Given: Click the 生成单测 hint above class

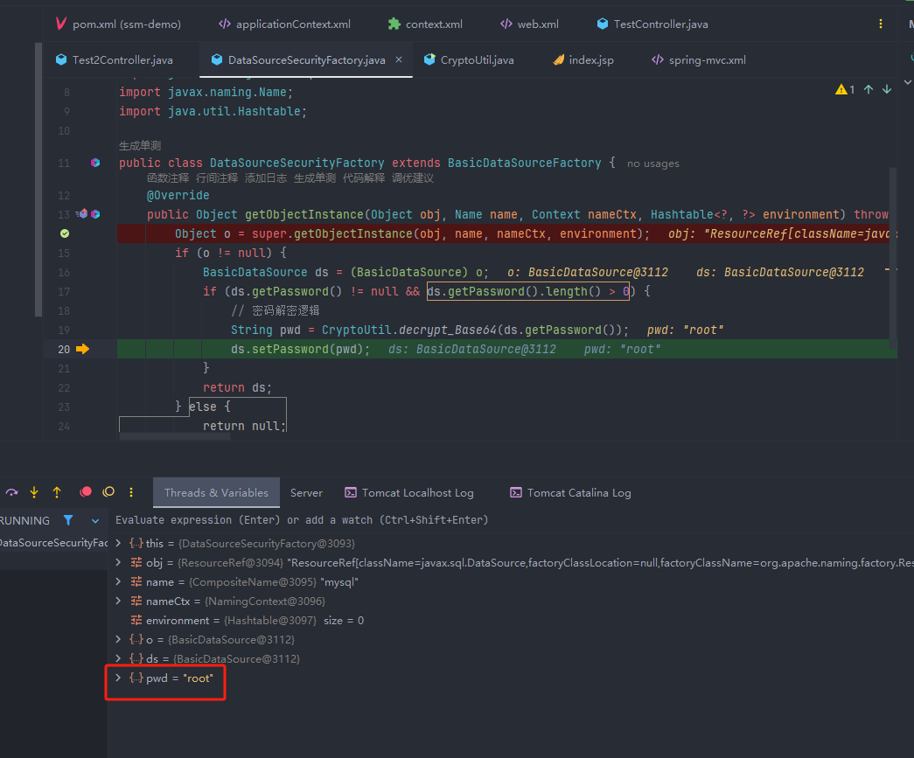Looking at the screenshot, I should tap(140, 146).
